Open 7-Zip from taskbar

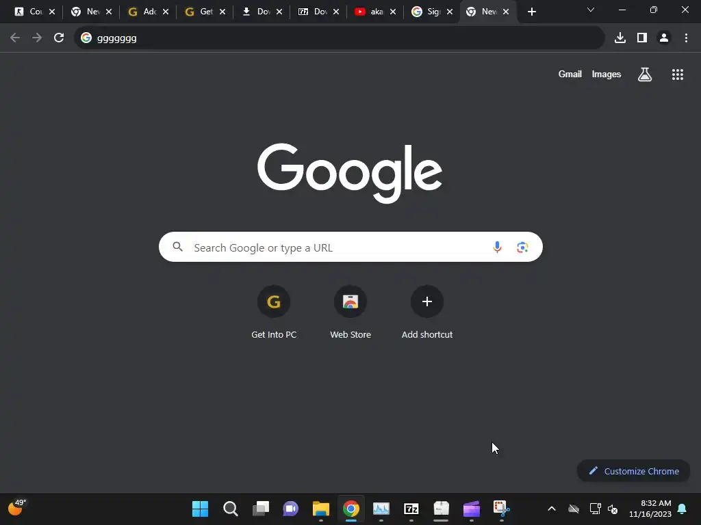tap(411, 509)
